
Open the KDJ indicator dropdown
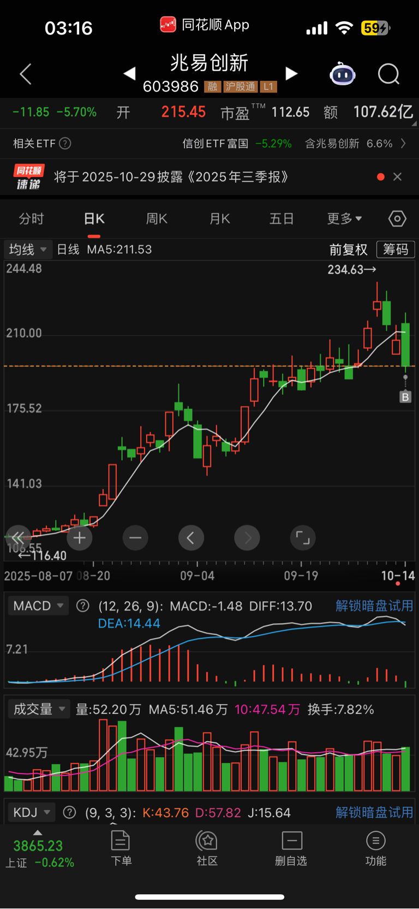(31, 812)
